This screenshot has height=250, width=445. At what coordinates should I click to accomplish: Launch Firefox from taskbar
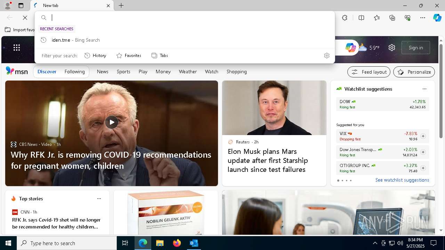[177, 243]
